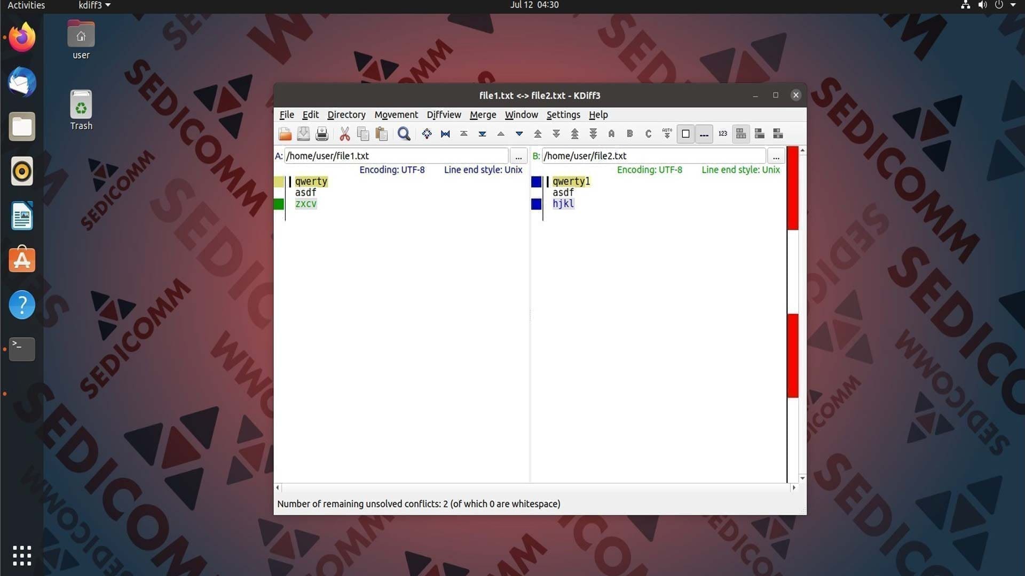Toggle line numbers with the 123 button
The image size is (1025, 576).
tap(723, 134)
